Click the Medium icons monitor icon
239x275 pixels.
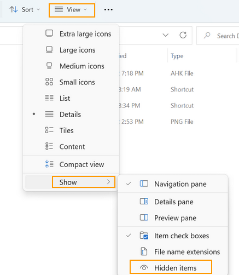[49, 66]
